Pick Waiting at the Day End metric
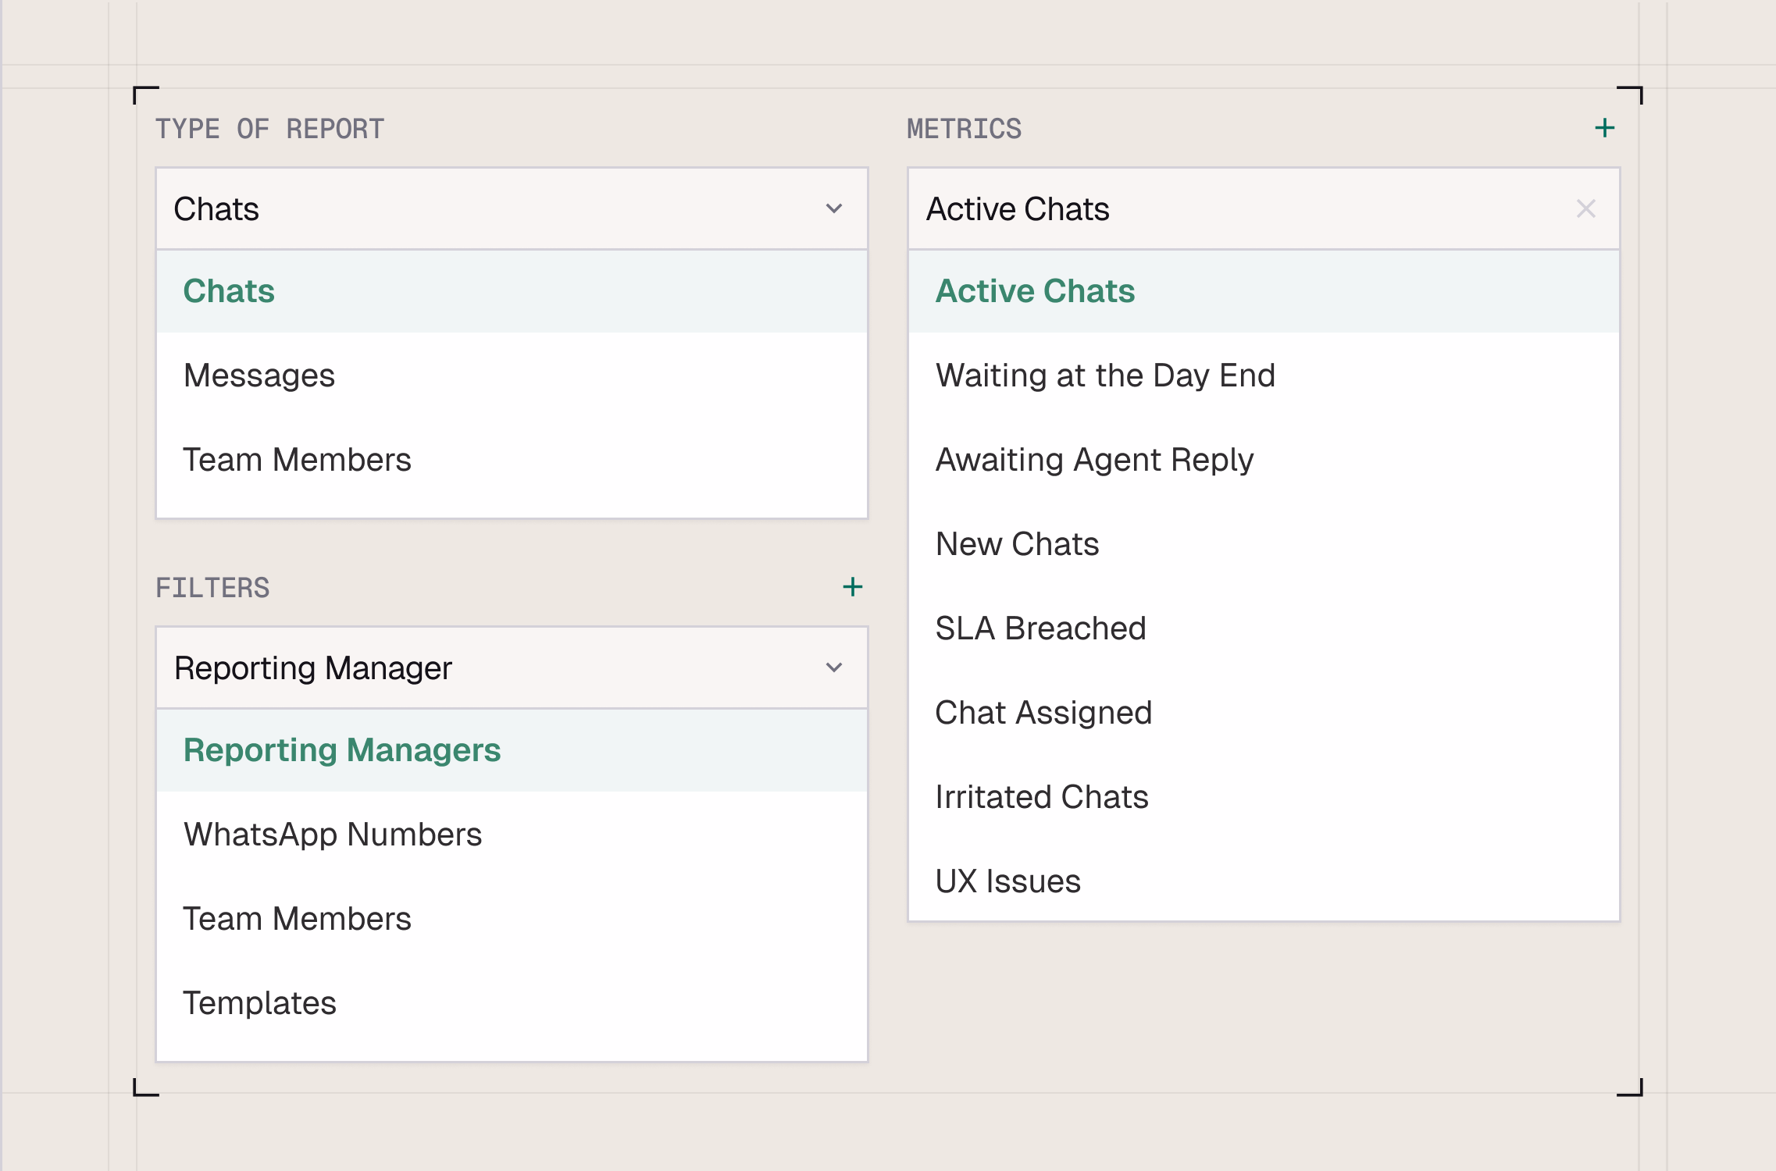Image resolution: width=1776 pixels, height=1171 pixels. [1105, 376]
